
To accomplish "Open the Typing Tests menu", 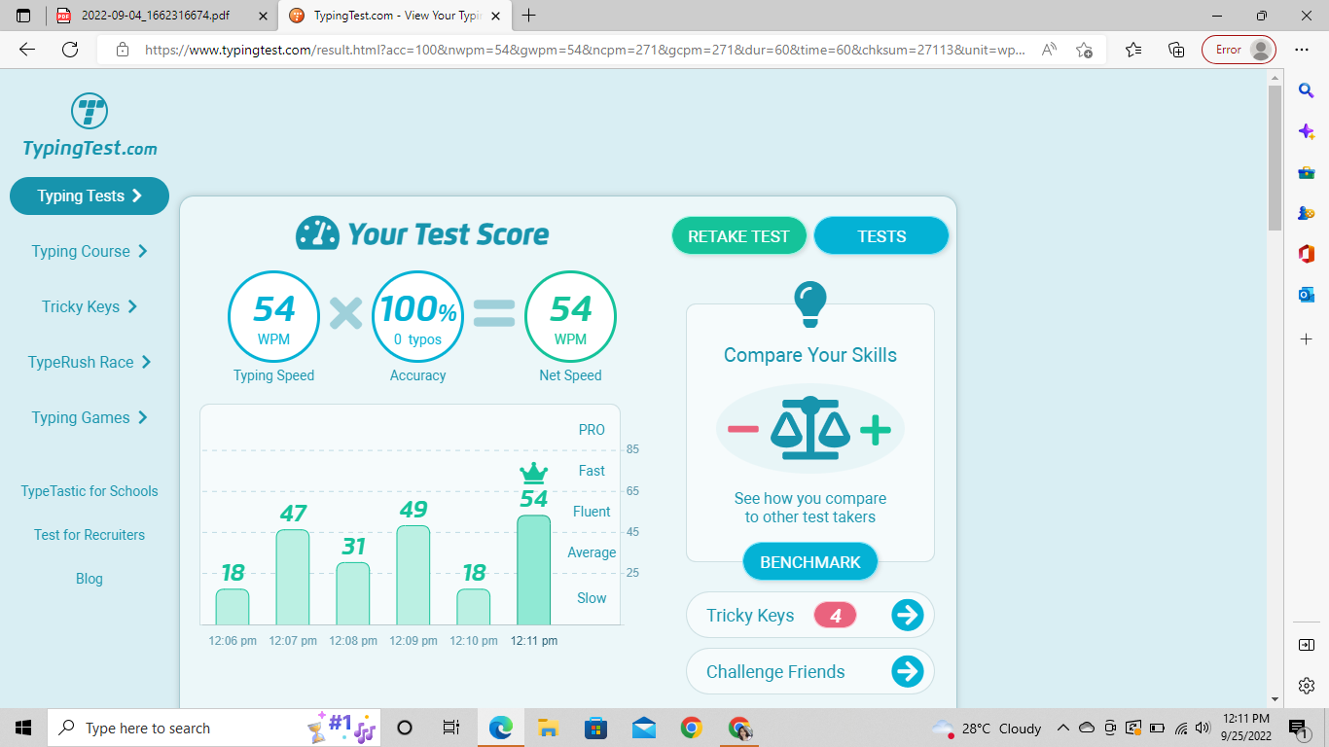I will coord(90,196).
